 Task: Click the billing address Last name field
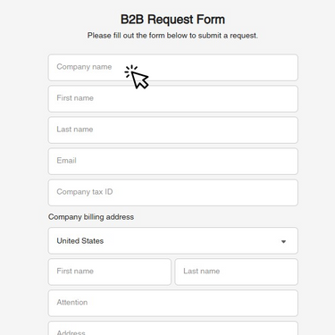coord(236,272)
